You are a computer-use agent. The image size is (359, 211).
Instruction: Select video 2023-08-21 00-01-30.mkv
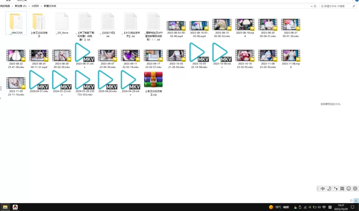[x=291, y=28]
